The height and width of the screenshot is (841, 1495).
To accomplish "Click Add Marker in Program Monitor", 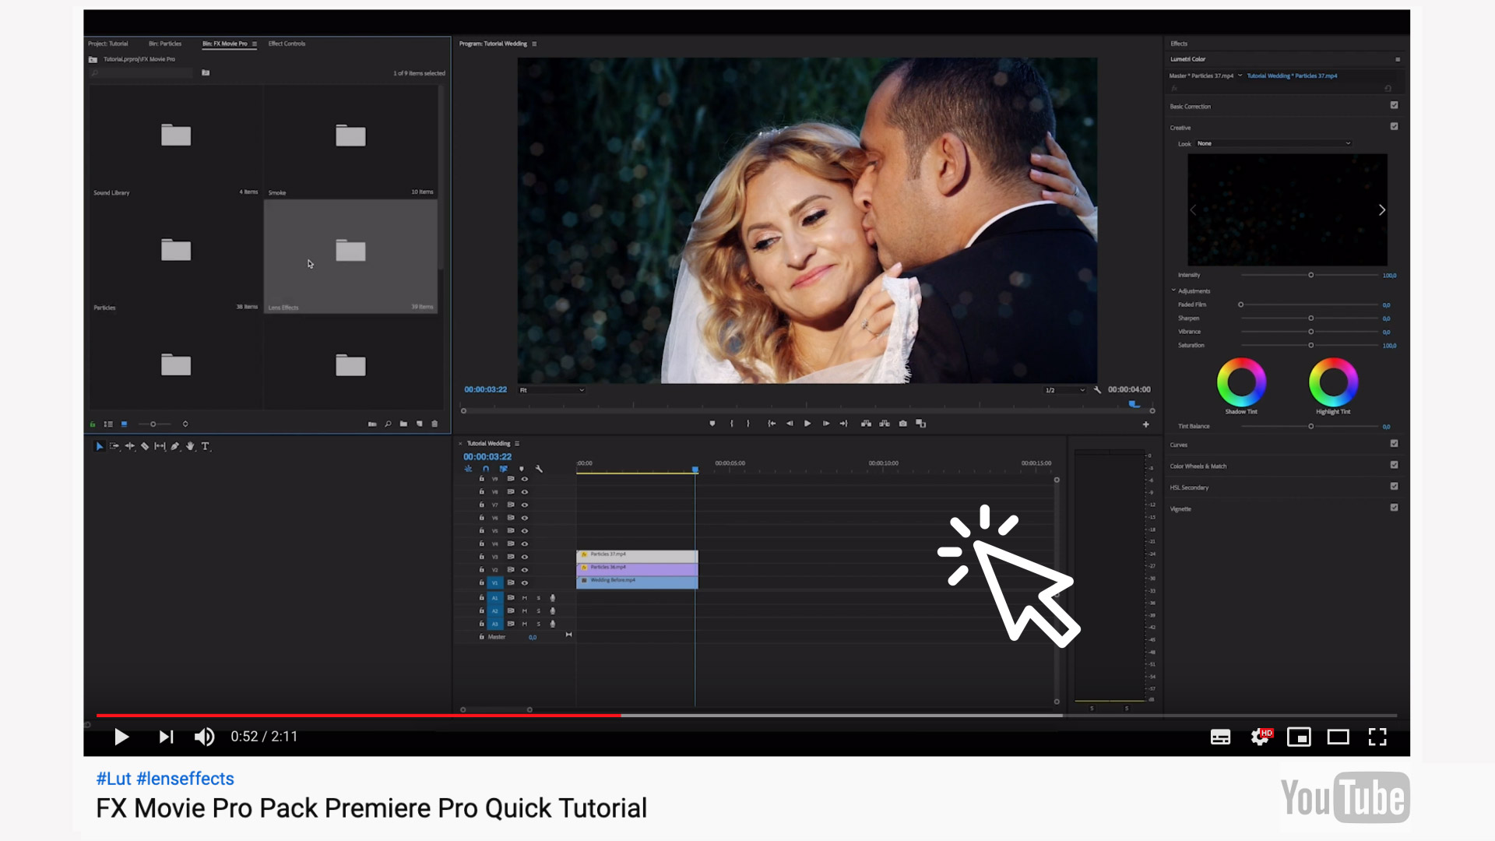I will click(x=712, y=424).
